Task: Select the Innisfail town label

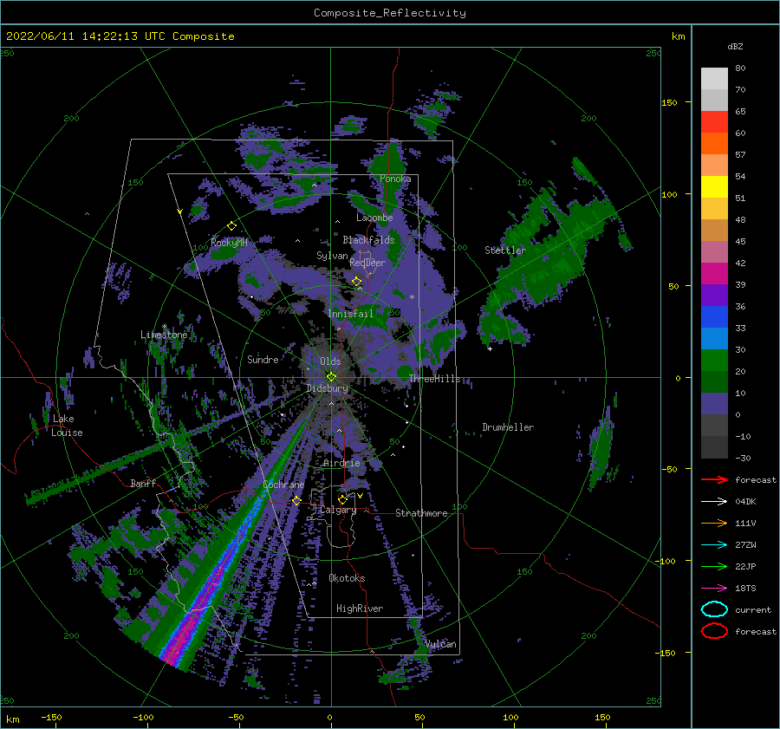Action: (350, 314)
